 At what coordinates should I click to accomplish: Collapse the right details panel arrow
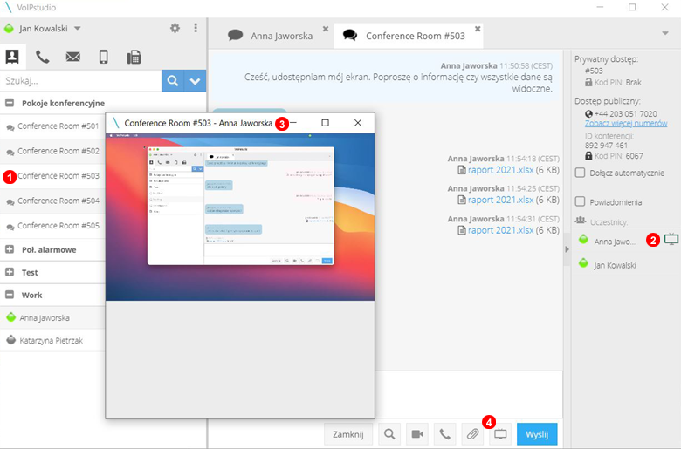[x=567, y=249]
